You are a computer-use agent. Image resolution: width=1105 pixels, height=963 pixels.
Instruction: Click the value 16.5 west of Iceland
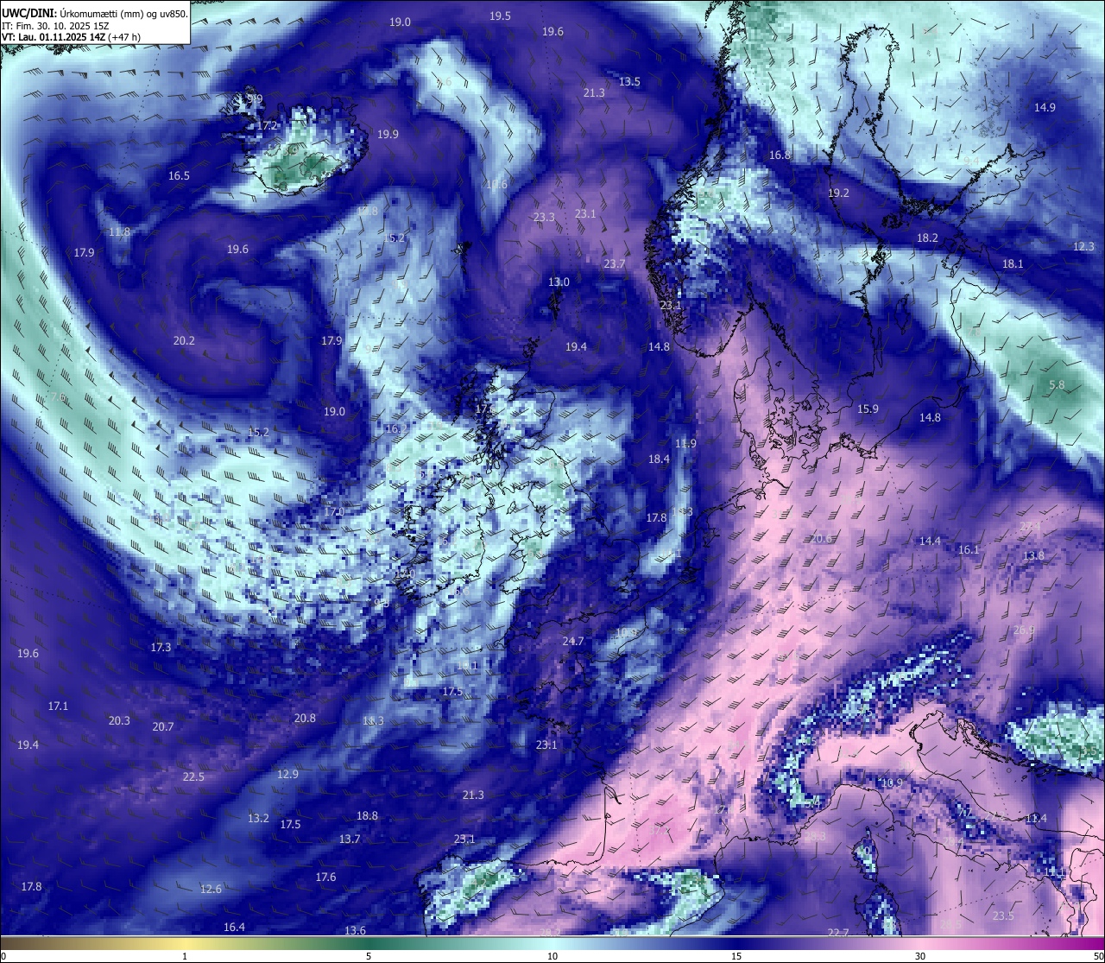[179, 175]
